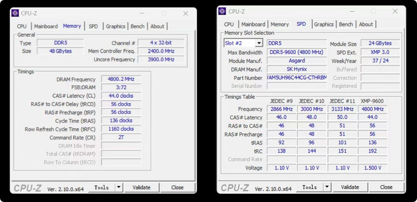Viewport: 417px width, 202px height.
Task: Click the DRAM Manuf. value SK Hynix
Action: pos(297,69)
